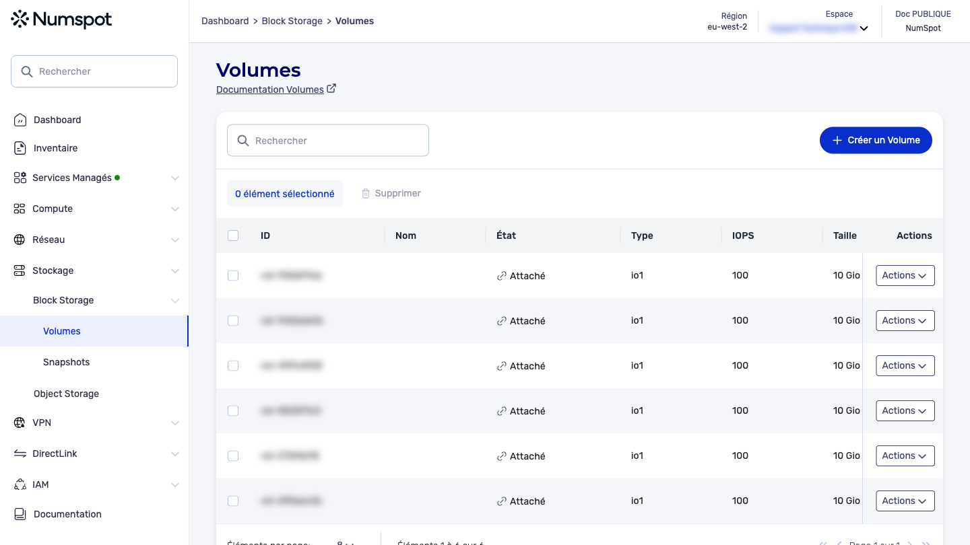970x545 pixels.
Task: Collapse the Block Storage submenu chevron
Action: point(175,301)
